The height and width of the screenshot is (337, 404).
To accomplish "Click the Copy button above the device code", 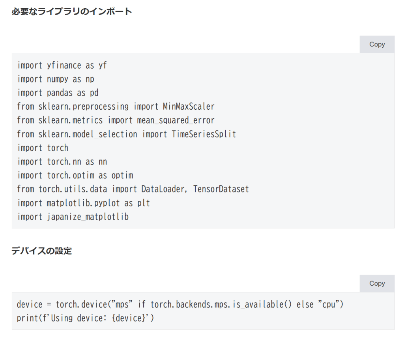I will [377, 283].
